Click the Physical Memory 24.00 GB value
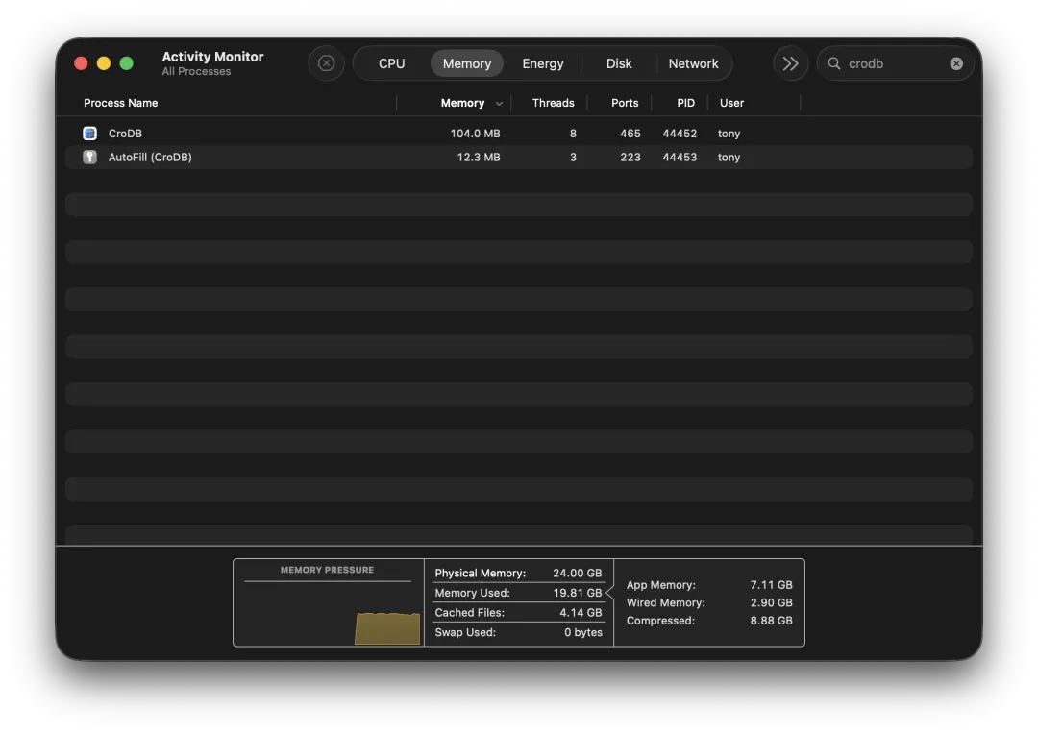 [578, 574]
